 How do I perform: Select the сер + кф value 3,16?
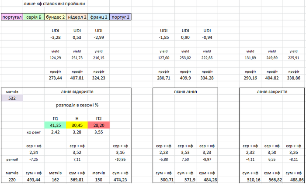(120, 152)
